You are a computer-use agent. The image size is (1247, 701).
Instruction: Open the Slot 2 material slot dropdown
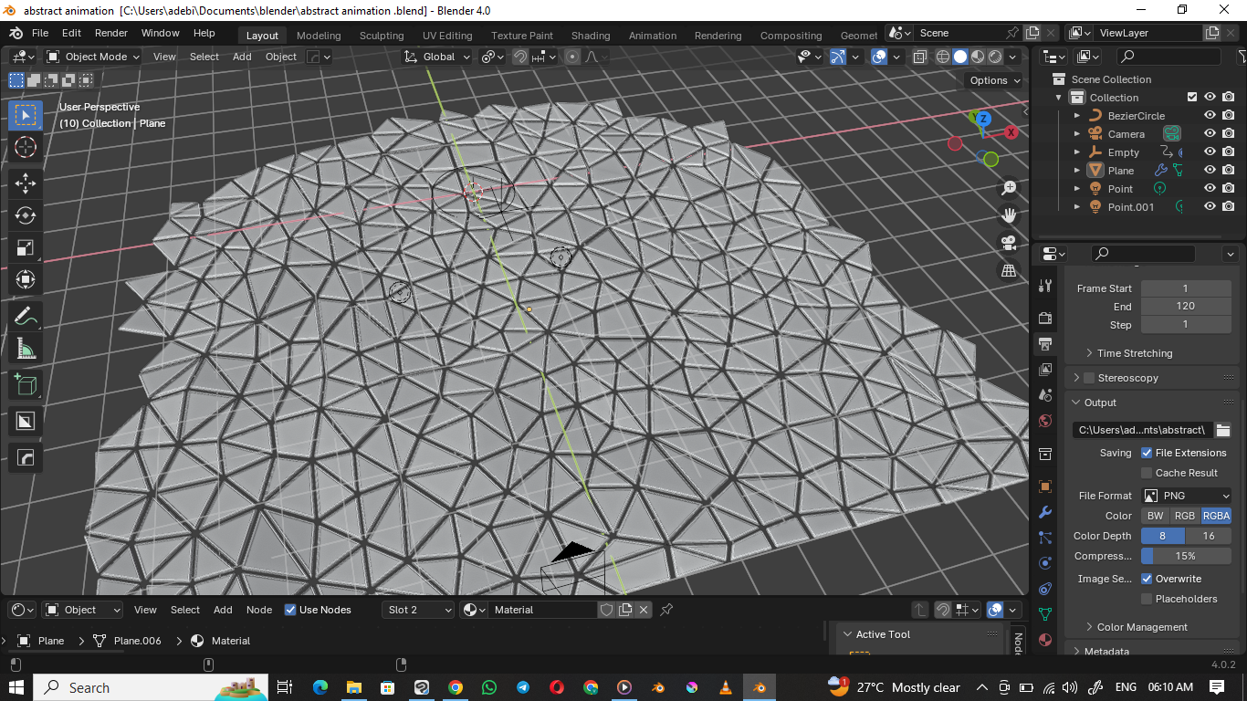418,610
